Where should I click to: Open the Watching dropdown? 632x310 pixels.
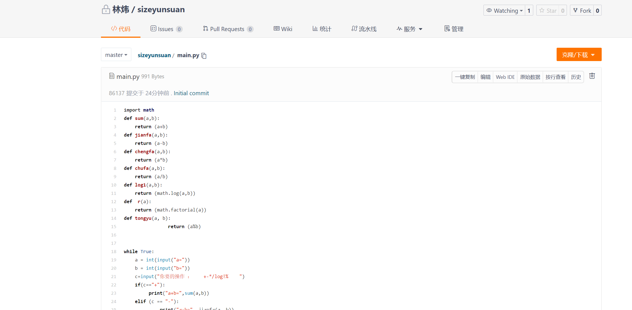click(504, 11)
